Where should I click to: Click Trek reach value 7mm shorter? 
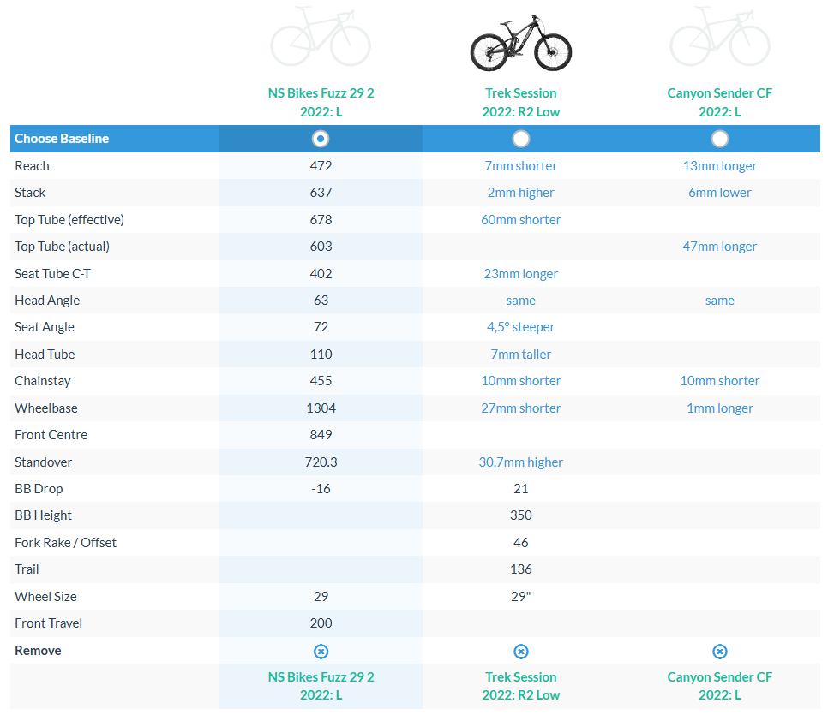click(x=520, y=166)
